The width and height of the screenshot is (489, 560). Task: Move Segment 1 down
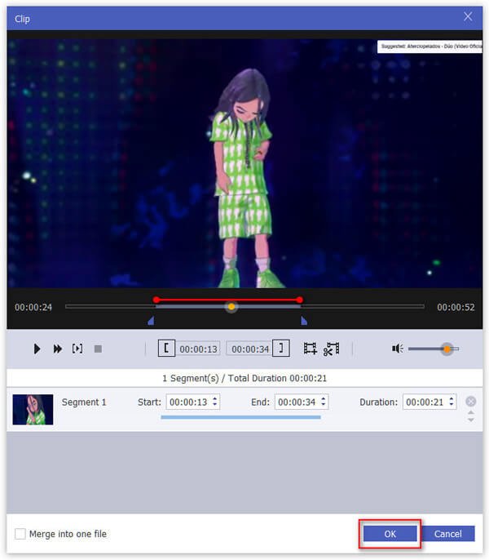pyautogui.click(x=471, y=420)
